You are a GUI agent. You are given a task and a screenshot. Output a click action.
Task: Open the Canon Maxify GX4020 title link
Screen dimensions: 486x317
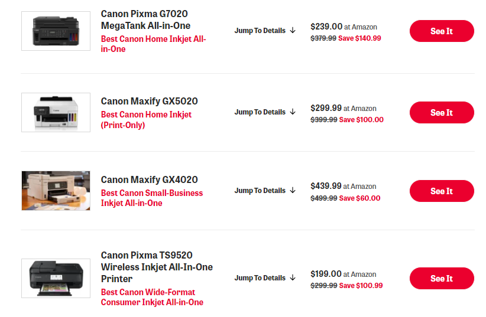150,179
